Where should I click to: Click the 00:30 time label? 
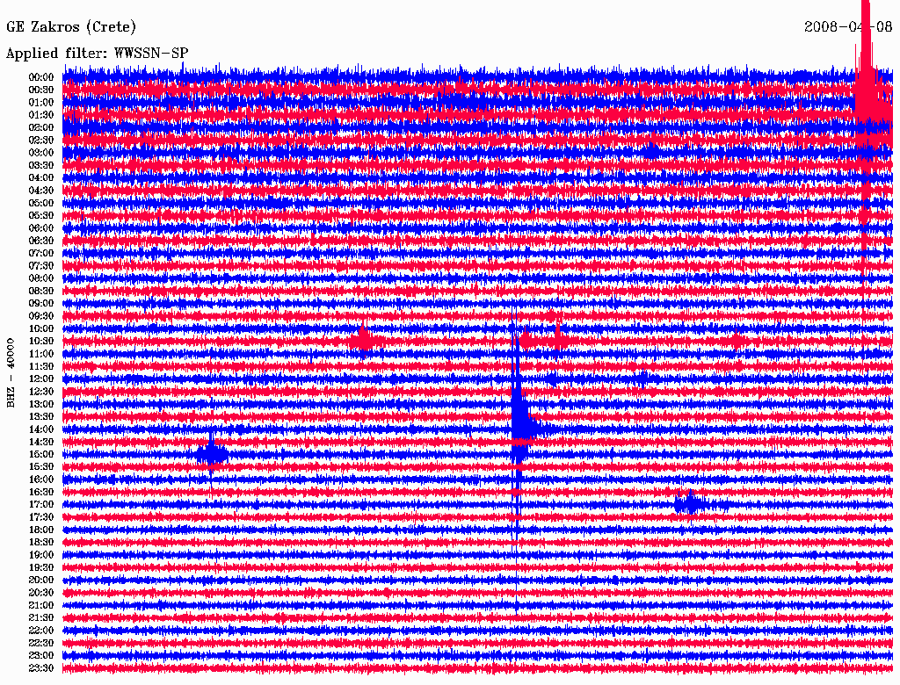[41, 90]
